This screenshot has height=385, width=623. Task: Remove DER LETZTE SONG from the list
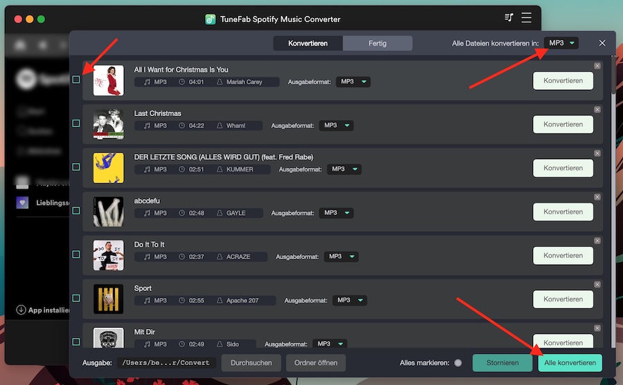[597, 153]
